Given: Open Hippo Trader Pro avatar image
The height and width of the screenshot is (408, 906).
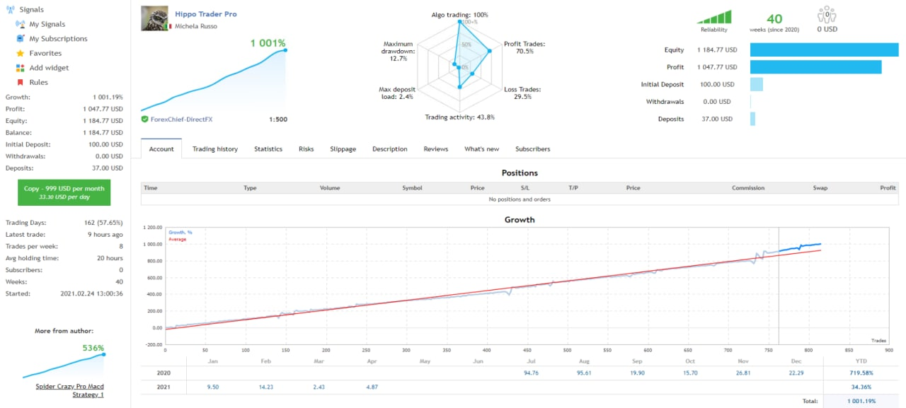Looking at the screenshot, I should pyautogui.click(x=155, y=18).
